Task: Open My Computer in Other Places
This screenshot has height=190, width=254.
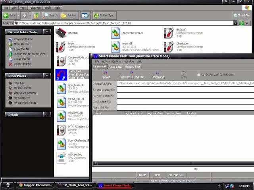Action: pyautogui.click(x=22, y=98)
